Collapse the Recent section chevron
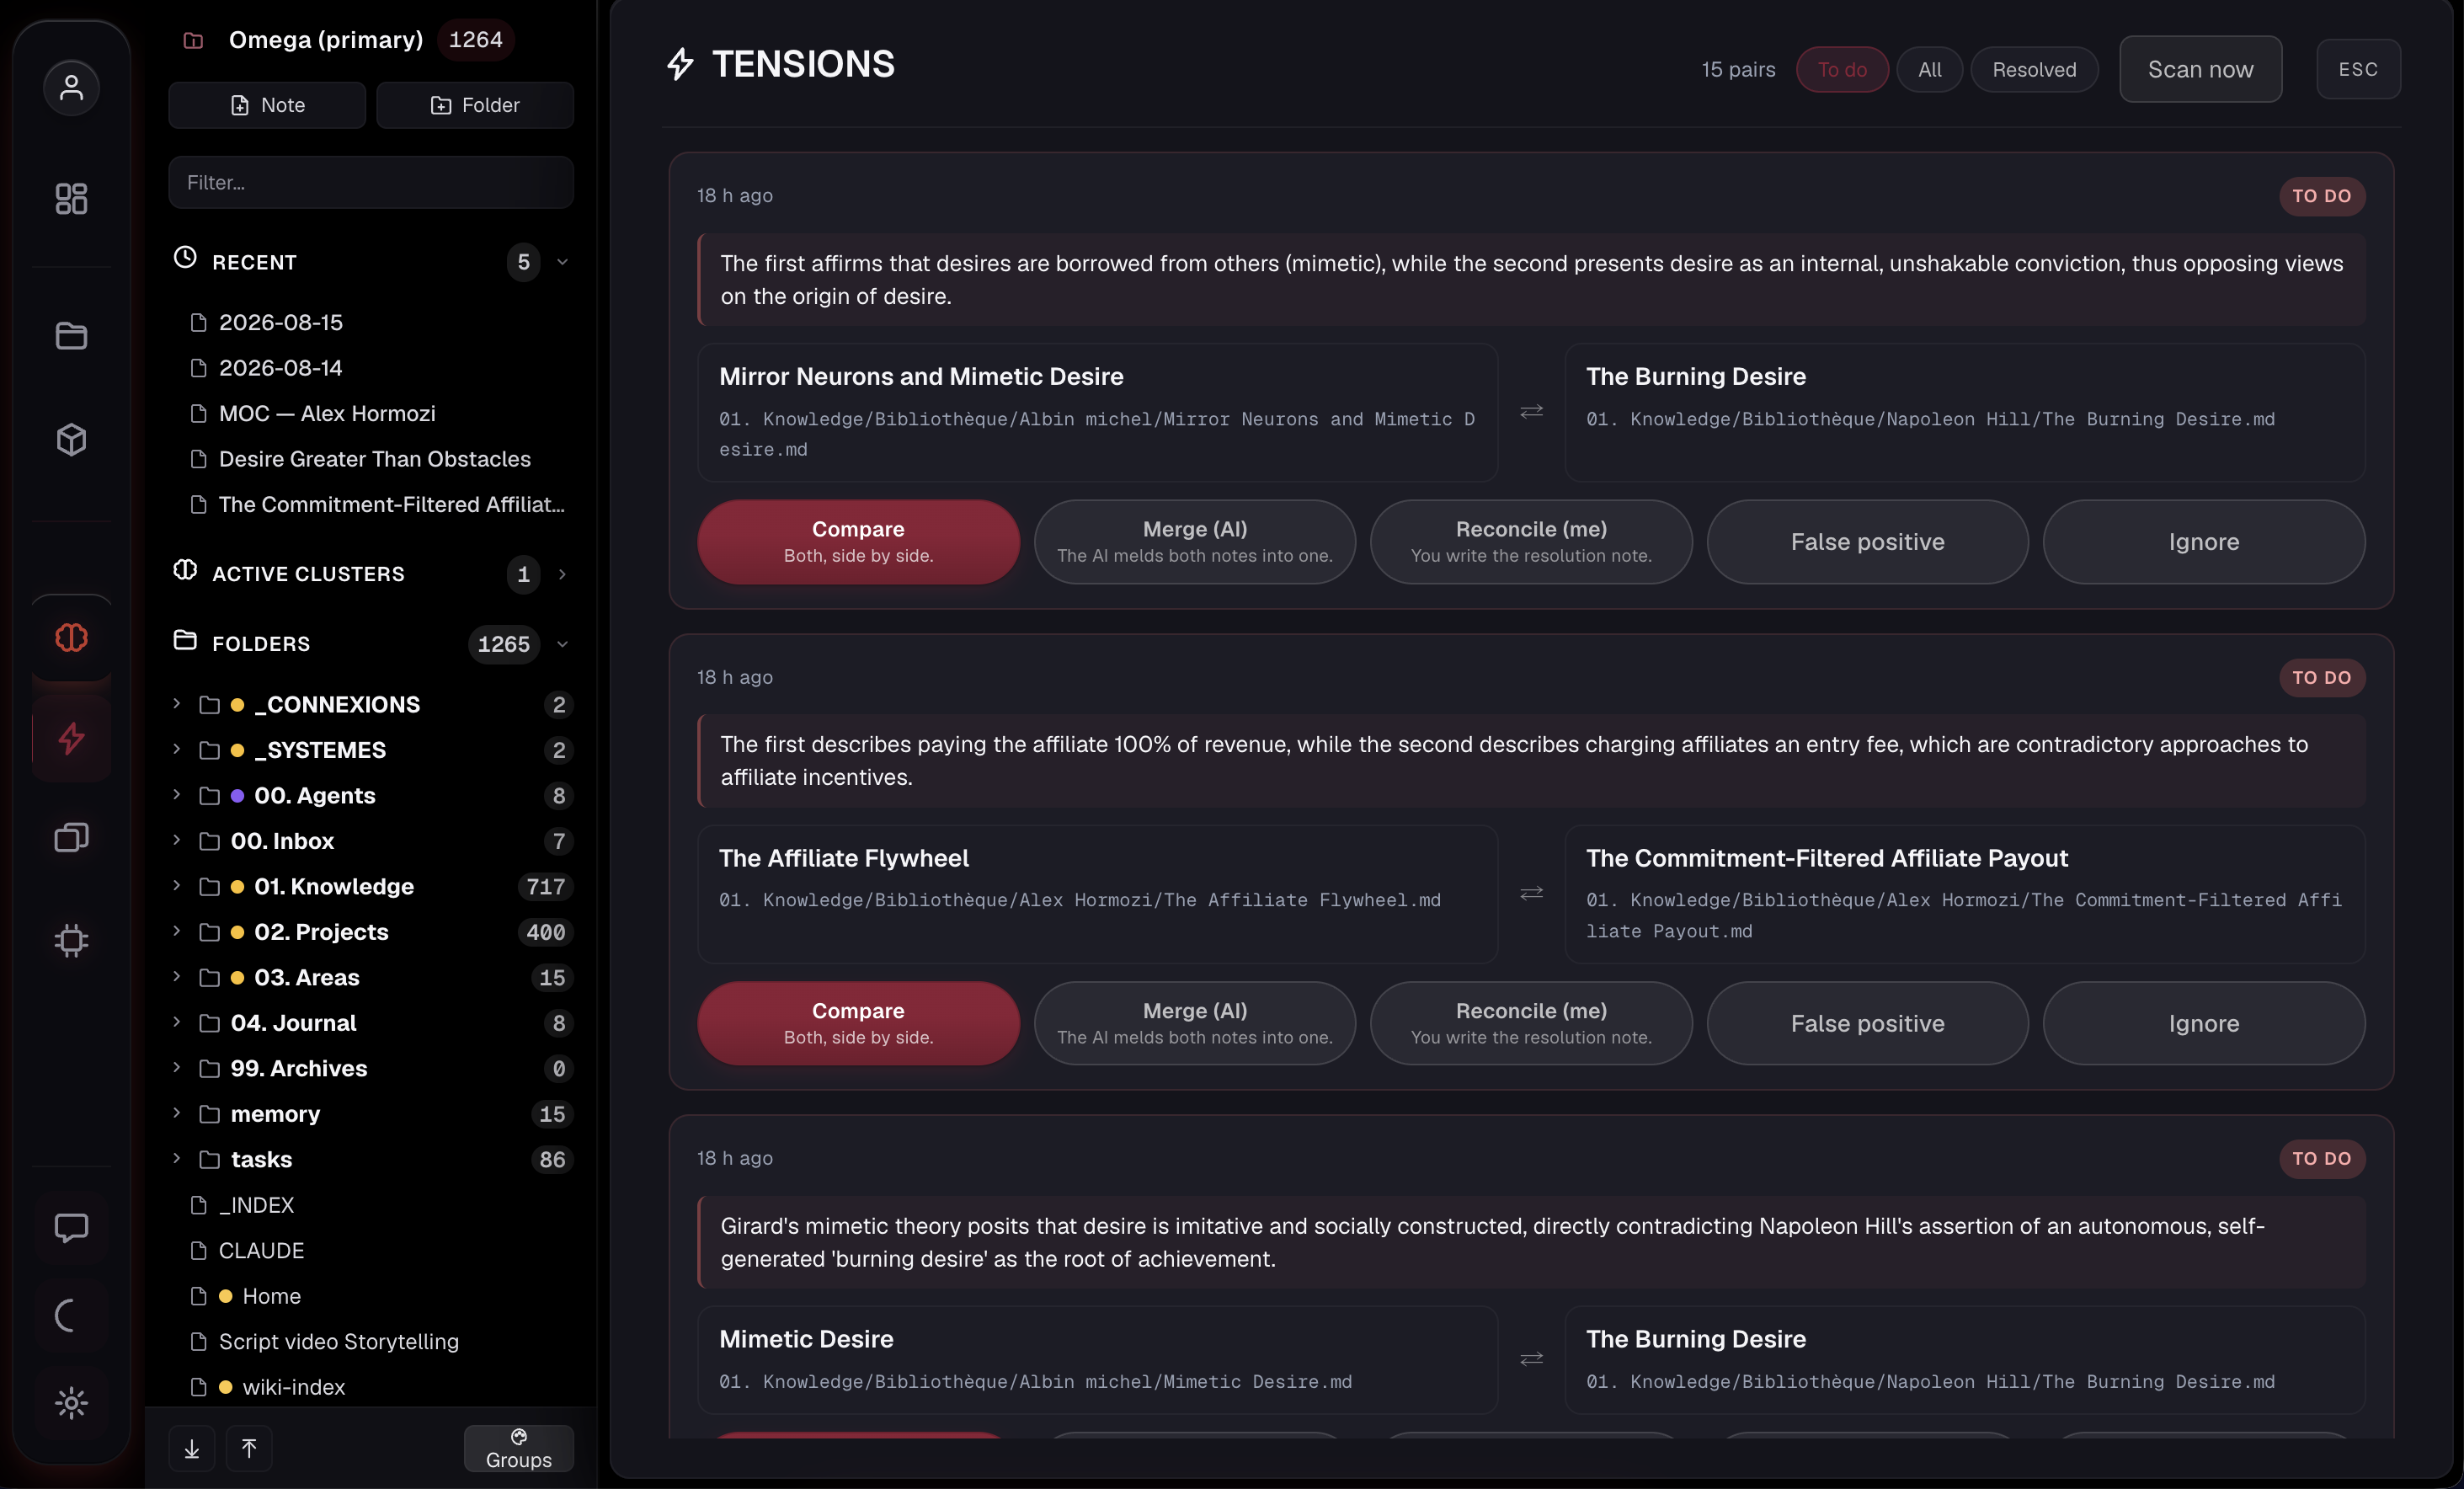This screenshot has height=1489, width=2464. point(562,262)
